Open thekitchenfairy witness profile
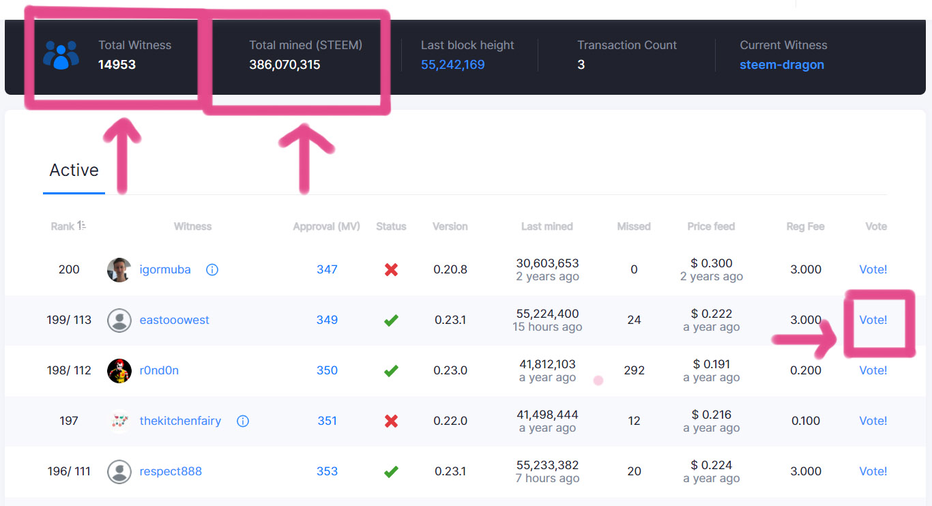Image resolution: width=932 pixels, height=506 pixels. (x=180, y=421)
